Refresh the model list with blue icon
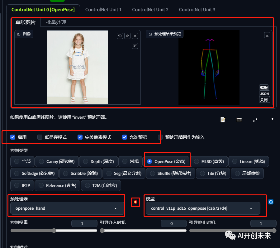The width and height of the screenshot is (280, 248). (x=271, y=202)
